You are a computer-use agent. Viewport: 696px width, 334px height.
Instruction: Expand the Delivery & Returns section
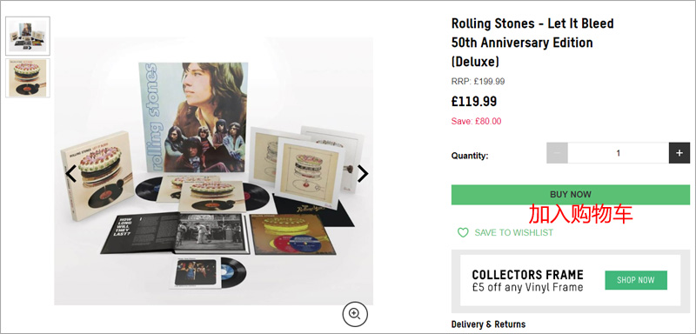[488, 324]
